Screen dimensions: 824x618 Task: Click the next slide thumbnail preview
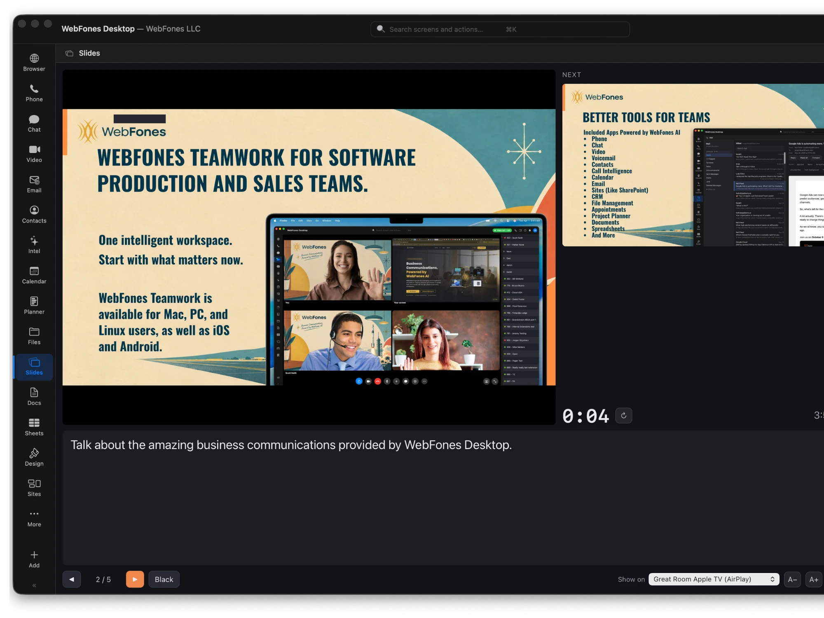click(693, 165)
